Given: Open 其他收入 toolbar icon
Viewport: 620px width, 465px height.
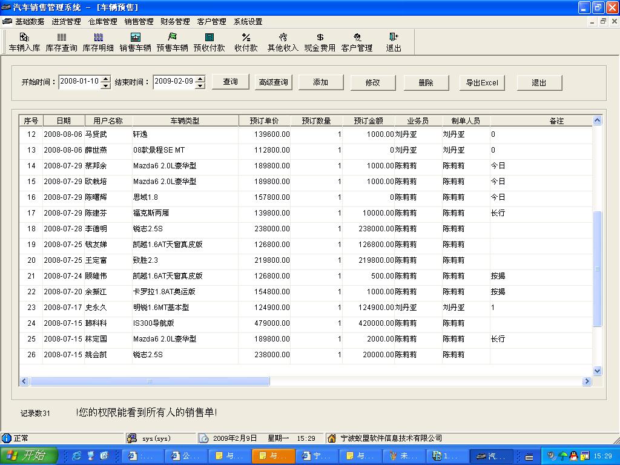Looking at the screenshot, I should [283, 42].
